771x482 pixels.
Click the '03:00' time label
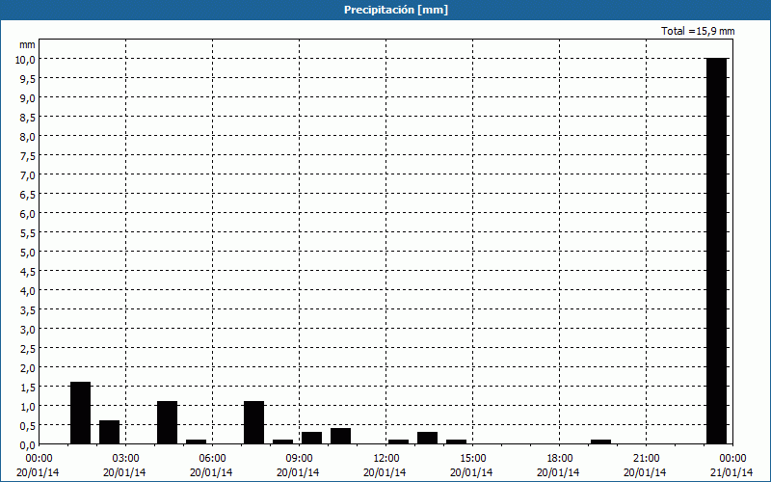[125, 459]
